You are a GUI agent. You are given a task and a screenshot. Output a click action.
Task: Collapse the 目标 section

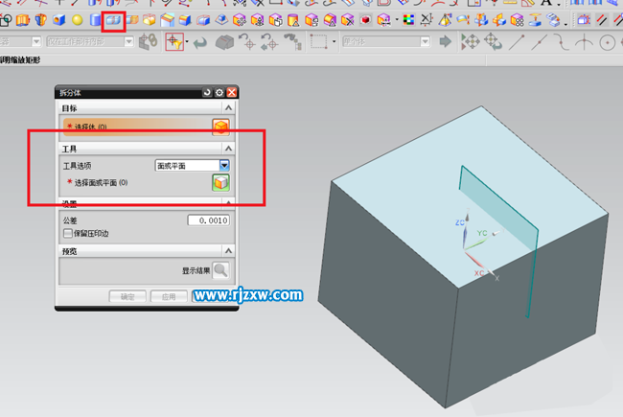pyautogui.click(x=228, y=108)
